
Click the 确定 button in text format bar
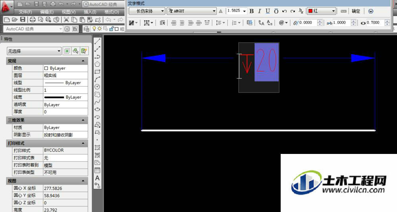356,11
